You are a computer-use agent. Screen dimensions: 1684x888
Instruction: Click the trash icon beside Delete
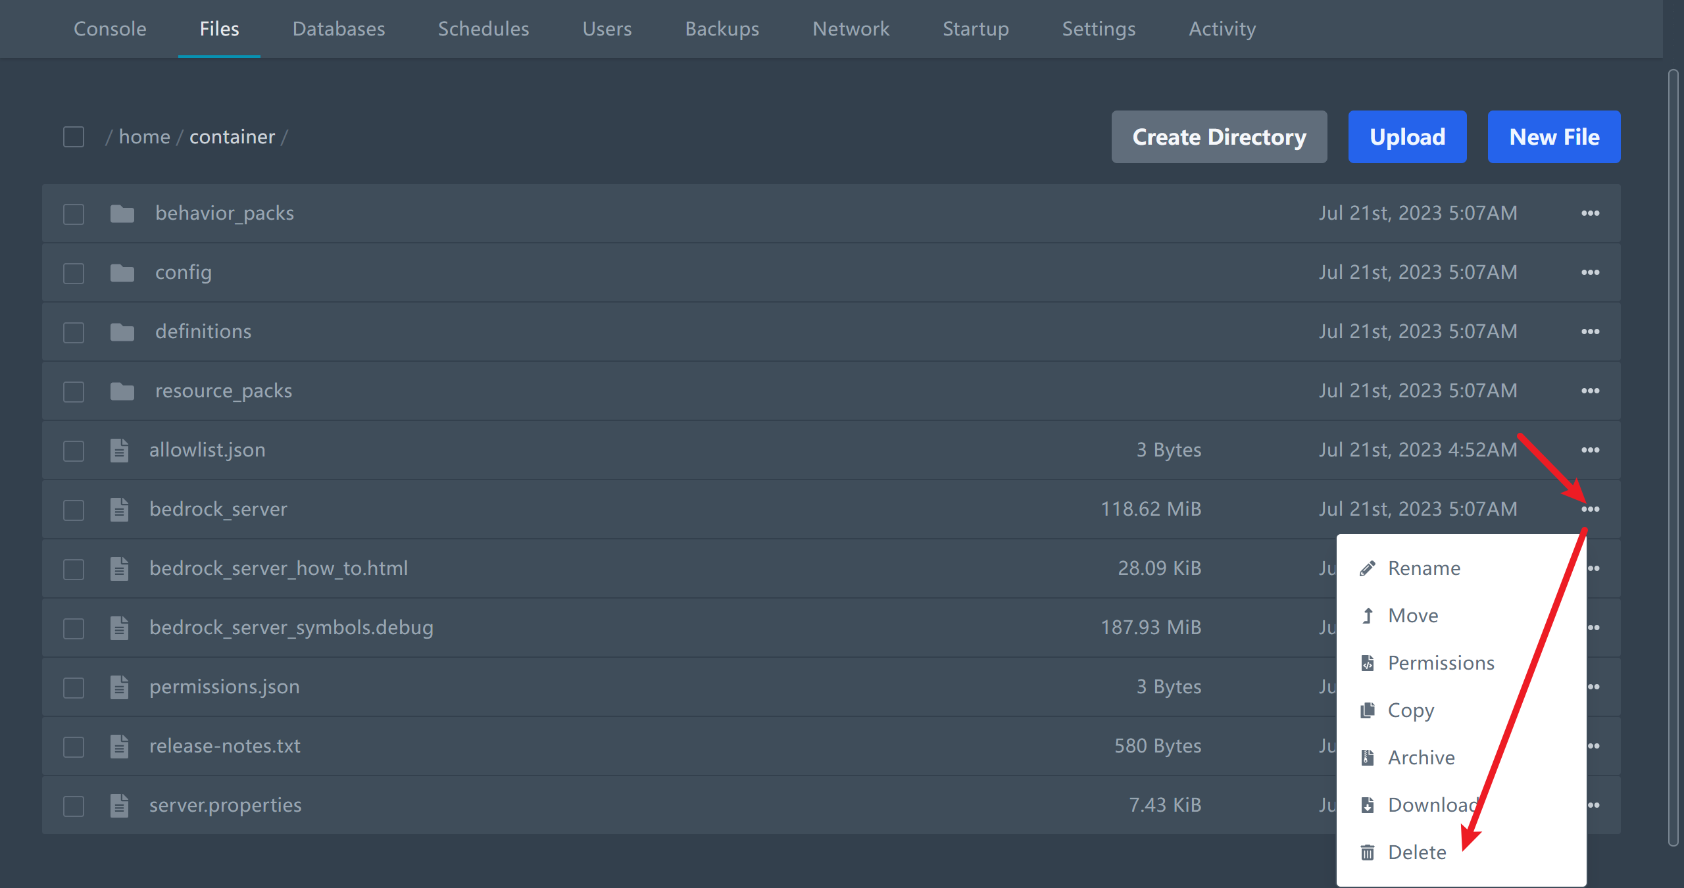[x=1368, y=852]
